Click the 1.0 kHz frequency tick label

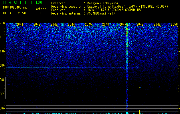coord(2,51)
